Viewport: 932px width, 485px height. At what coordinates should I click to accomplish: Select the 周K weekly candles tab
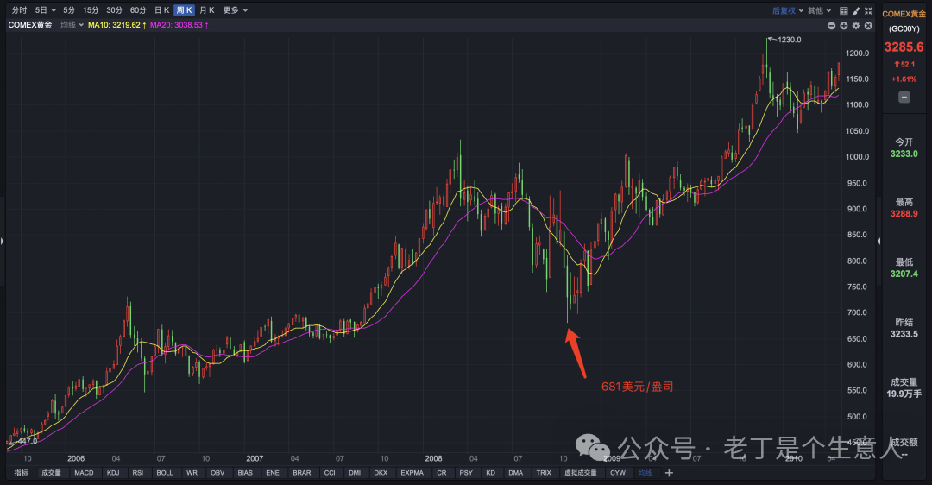click(185, 10)
